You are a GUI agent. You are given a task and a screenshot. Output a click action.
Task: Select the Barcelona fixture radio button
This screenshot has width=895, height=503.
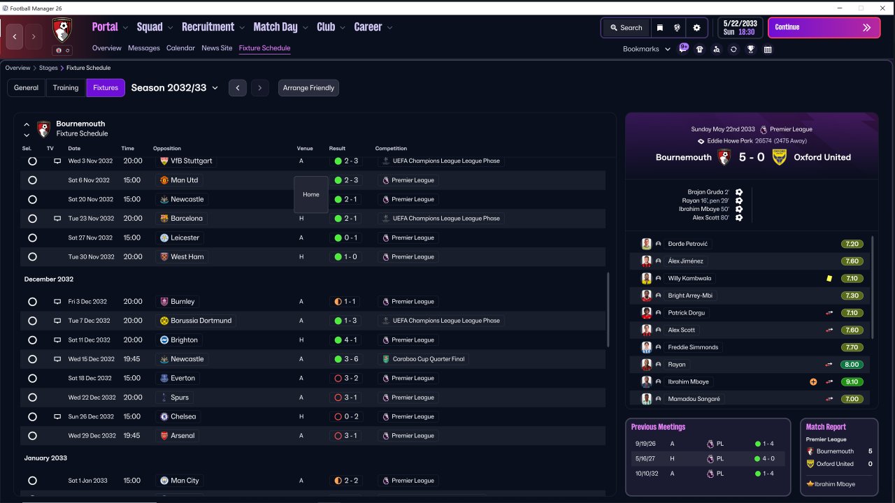tap(32, 219)
